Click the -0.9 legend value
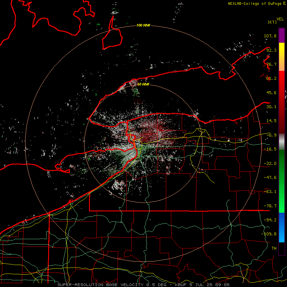 [271, 135]
